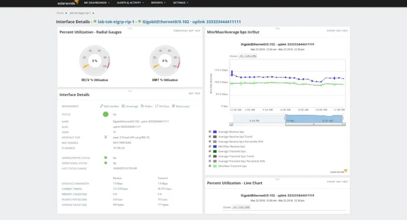407x220 pixels.
Task: Click Export on Percent Utilization Line Chart panel
Action: [x=331, y=182]
